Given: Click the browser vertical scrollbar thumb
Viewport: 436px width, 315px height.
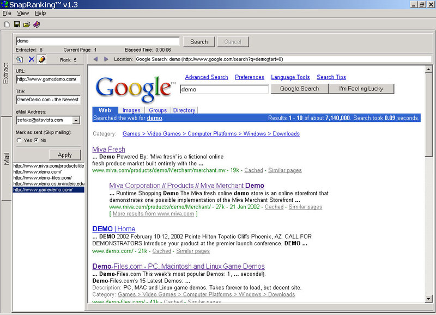Looking at the screenshot, I should (428, 115).
